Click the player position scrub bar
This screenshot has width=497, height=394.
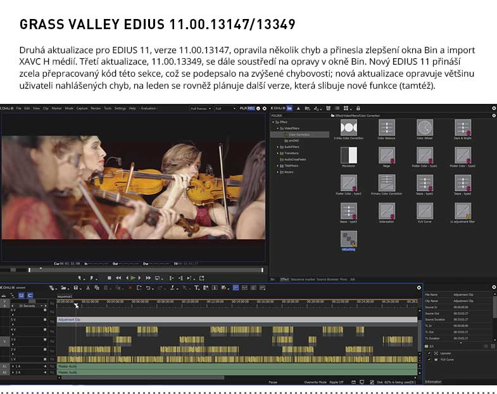click(146, 270)
